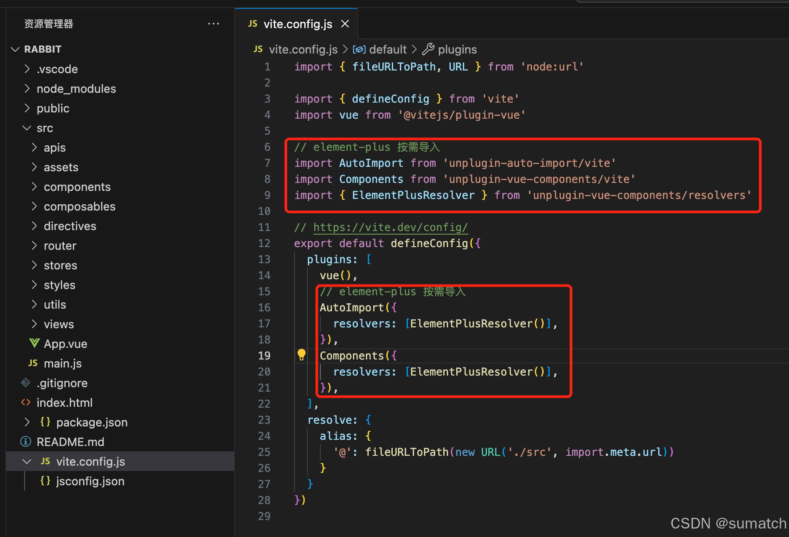Click the braces icon beside package.json
The image size is (789, 537).
45,422
